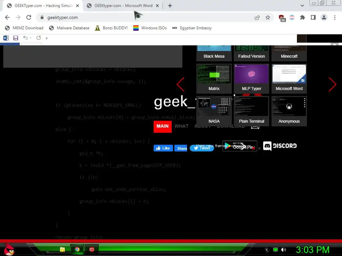
Task: Open File Explorer from the taskbar
Action: pyautogui.click(x=62, y=249)
